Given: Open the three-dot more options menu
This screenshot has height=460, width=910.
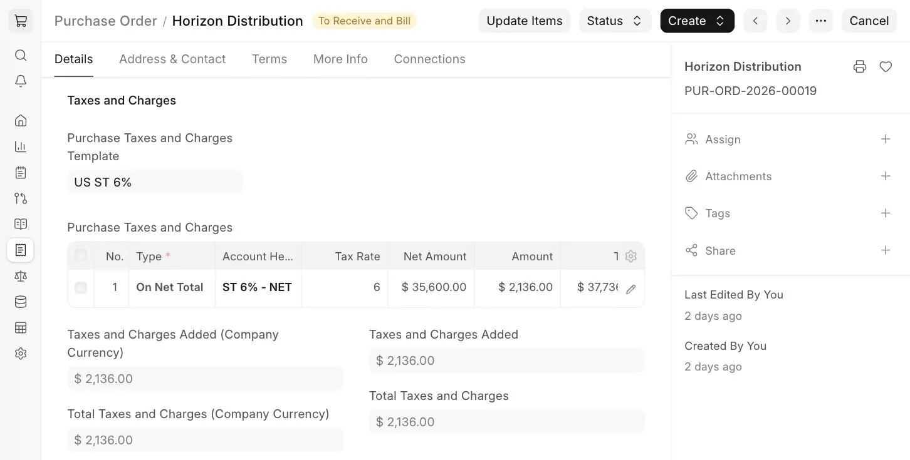Looking at the screenshot, I should 821,21.
